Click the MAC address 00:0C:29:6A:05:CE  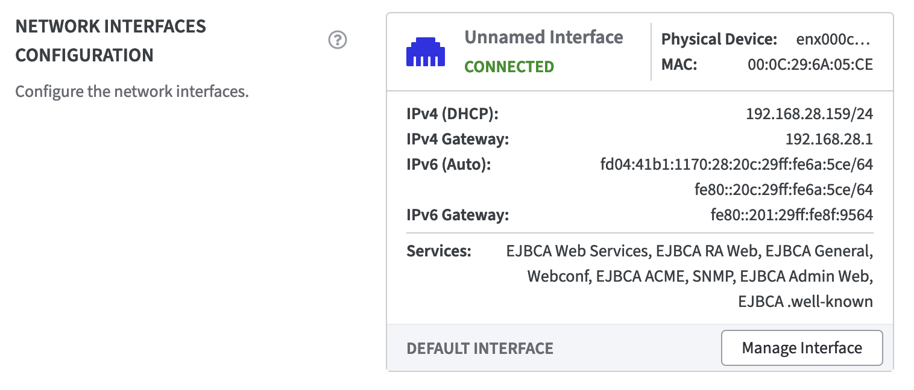pyautogui.click(x=810, y=64)
